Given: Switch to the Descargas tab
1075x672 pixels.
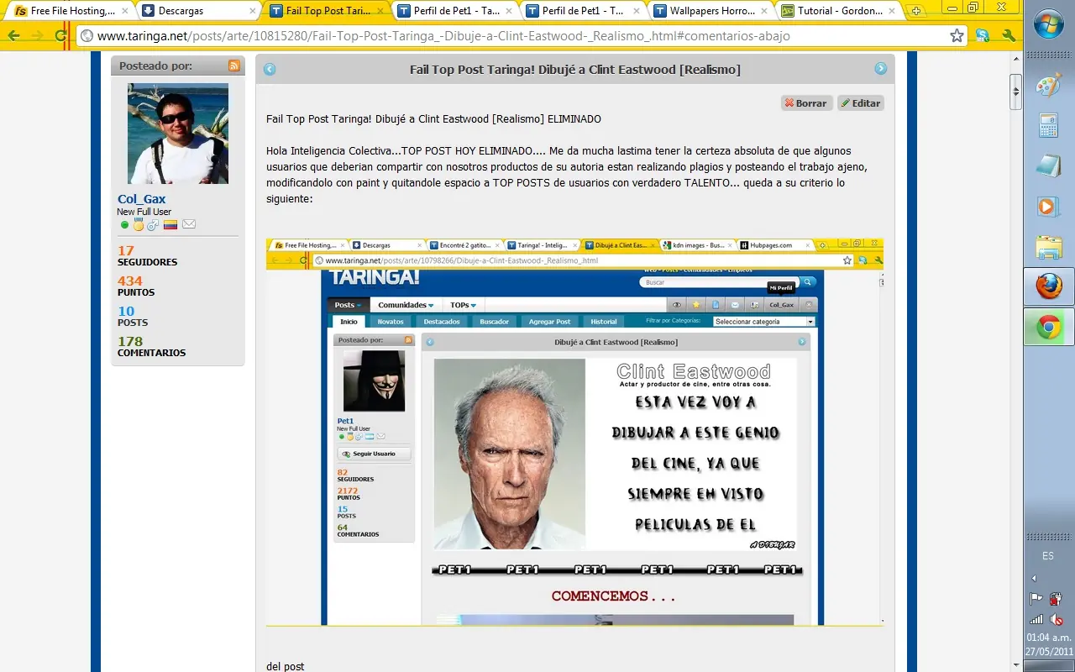Looking at the screenshot, I should click(x=198, y=11).
